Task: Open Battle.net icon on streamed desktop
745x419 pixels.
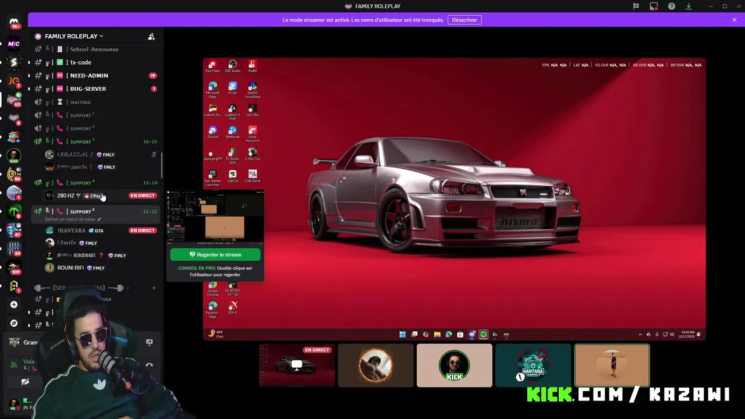Action: (232, 132)
